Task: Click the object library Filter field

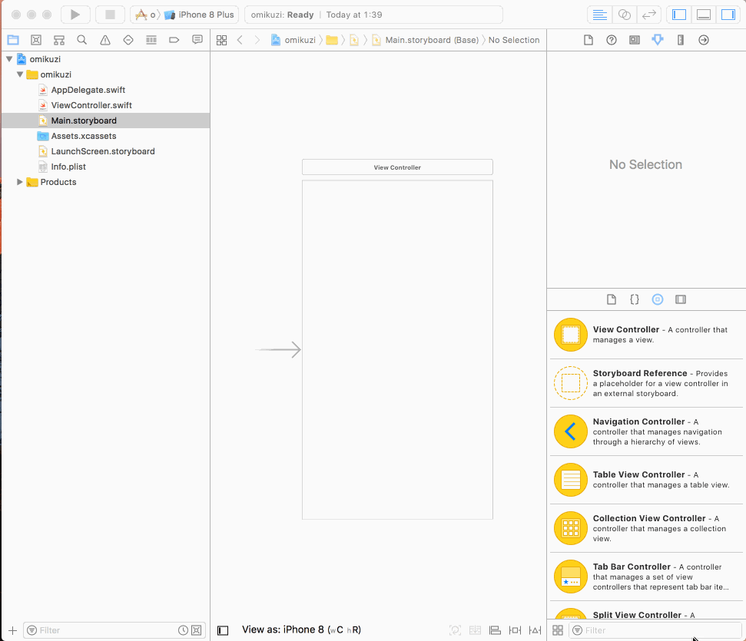Action: [655, 630]
